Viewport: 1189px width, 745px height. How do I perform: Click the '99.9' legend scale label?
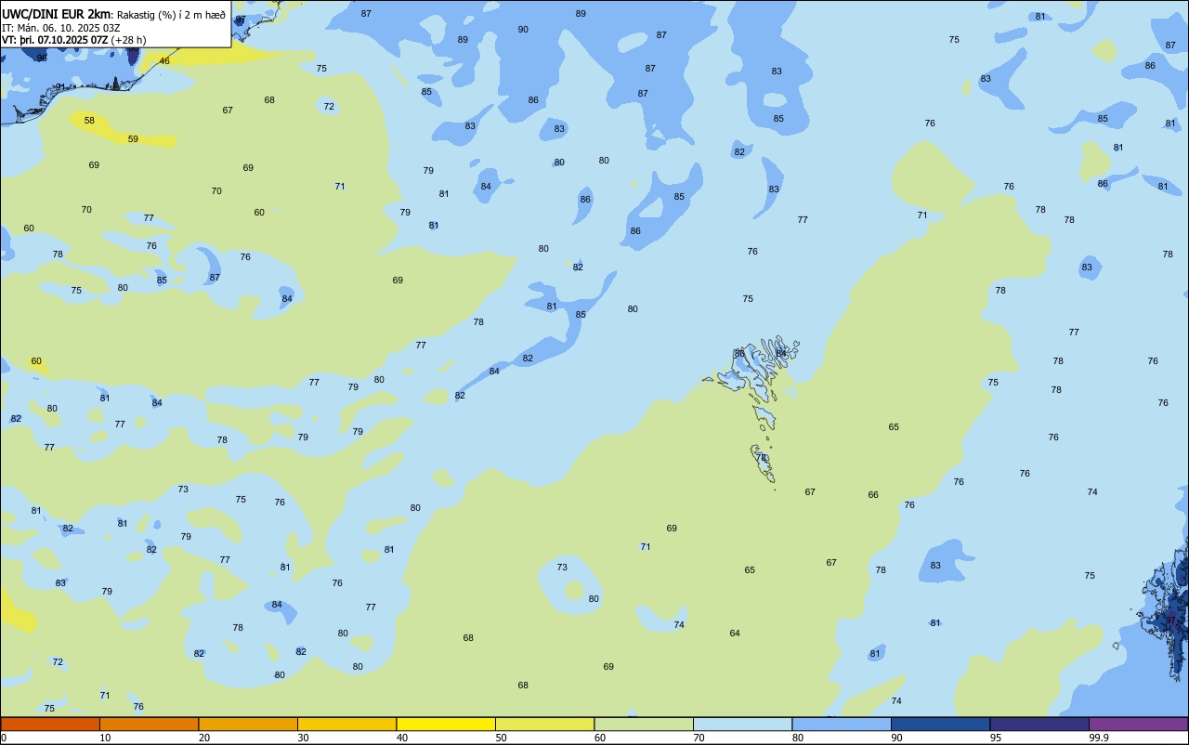(1099, 738)
